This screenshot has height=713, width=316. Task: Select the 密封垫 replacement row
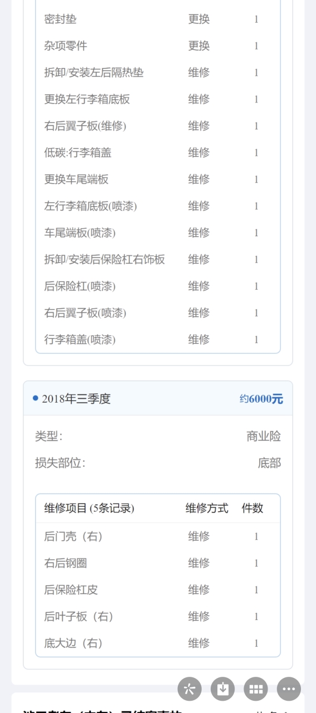(x=158, y=19)
